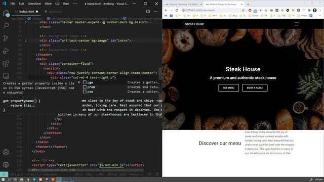324x182 pixels.
Task: Bookmark this page with the star icon
Action: point(243,10)
